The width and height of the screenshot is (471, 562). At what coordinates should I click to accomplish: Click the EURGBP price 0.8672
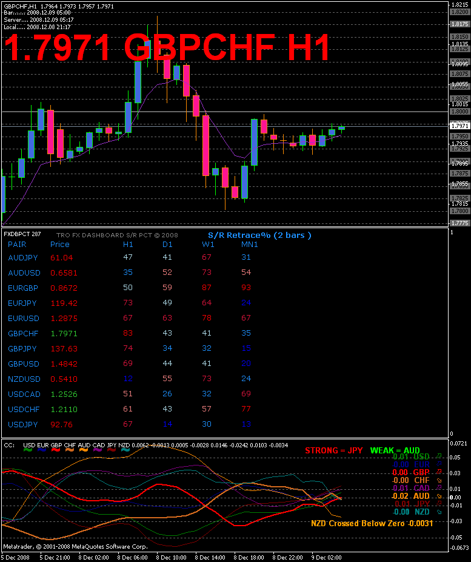(64, 288)
